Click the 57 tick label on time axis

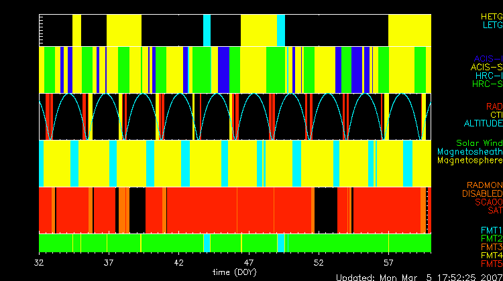click(388, 262)
